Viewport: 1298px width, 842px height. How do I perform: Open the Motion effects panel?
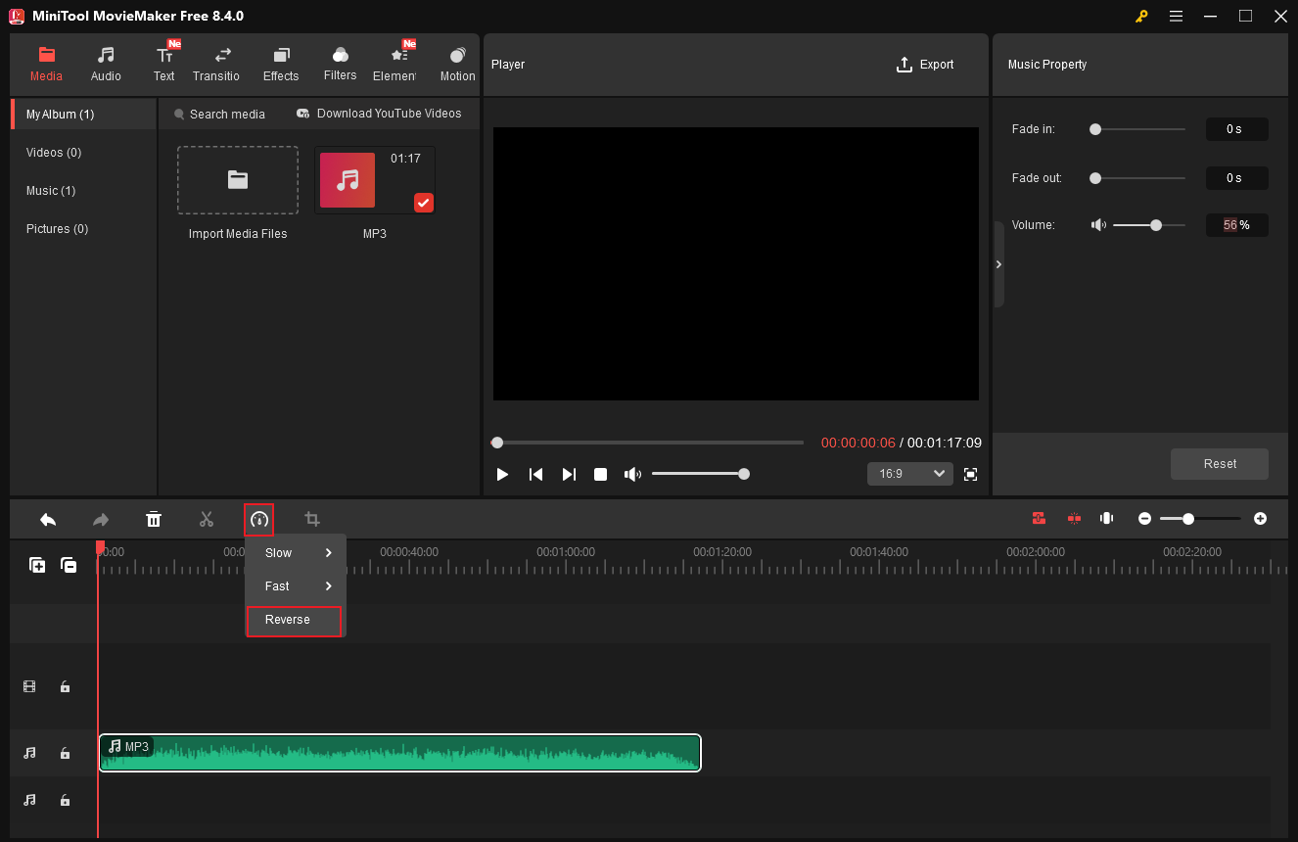(457, 61)
